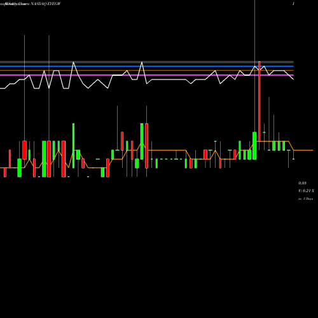Select the thick blue horizontal indicator line

pyautogui.click(x=147, y=66)
